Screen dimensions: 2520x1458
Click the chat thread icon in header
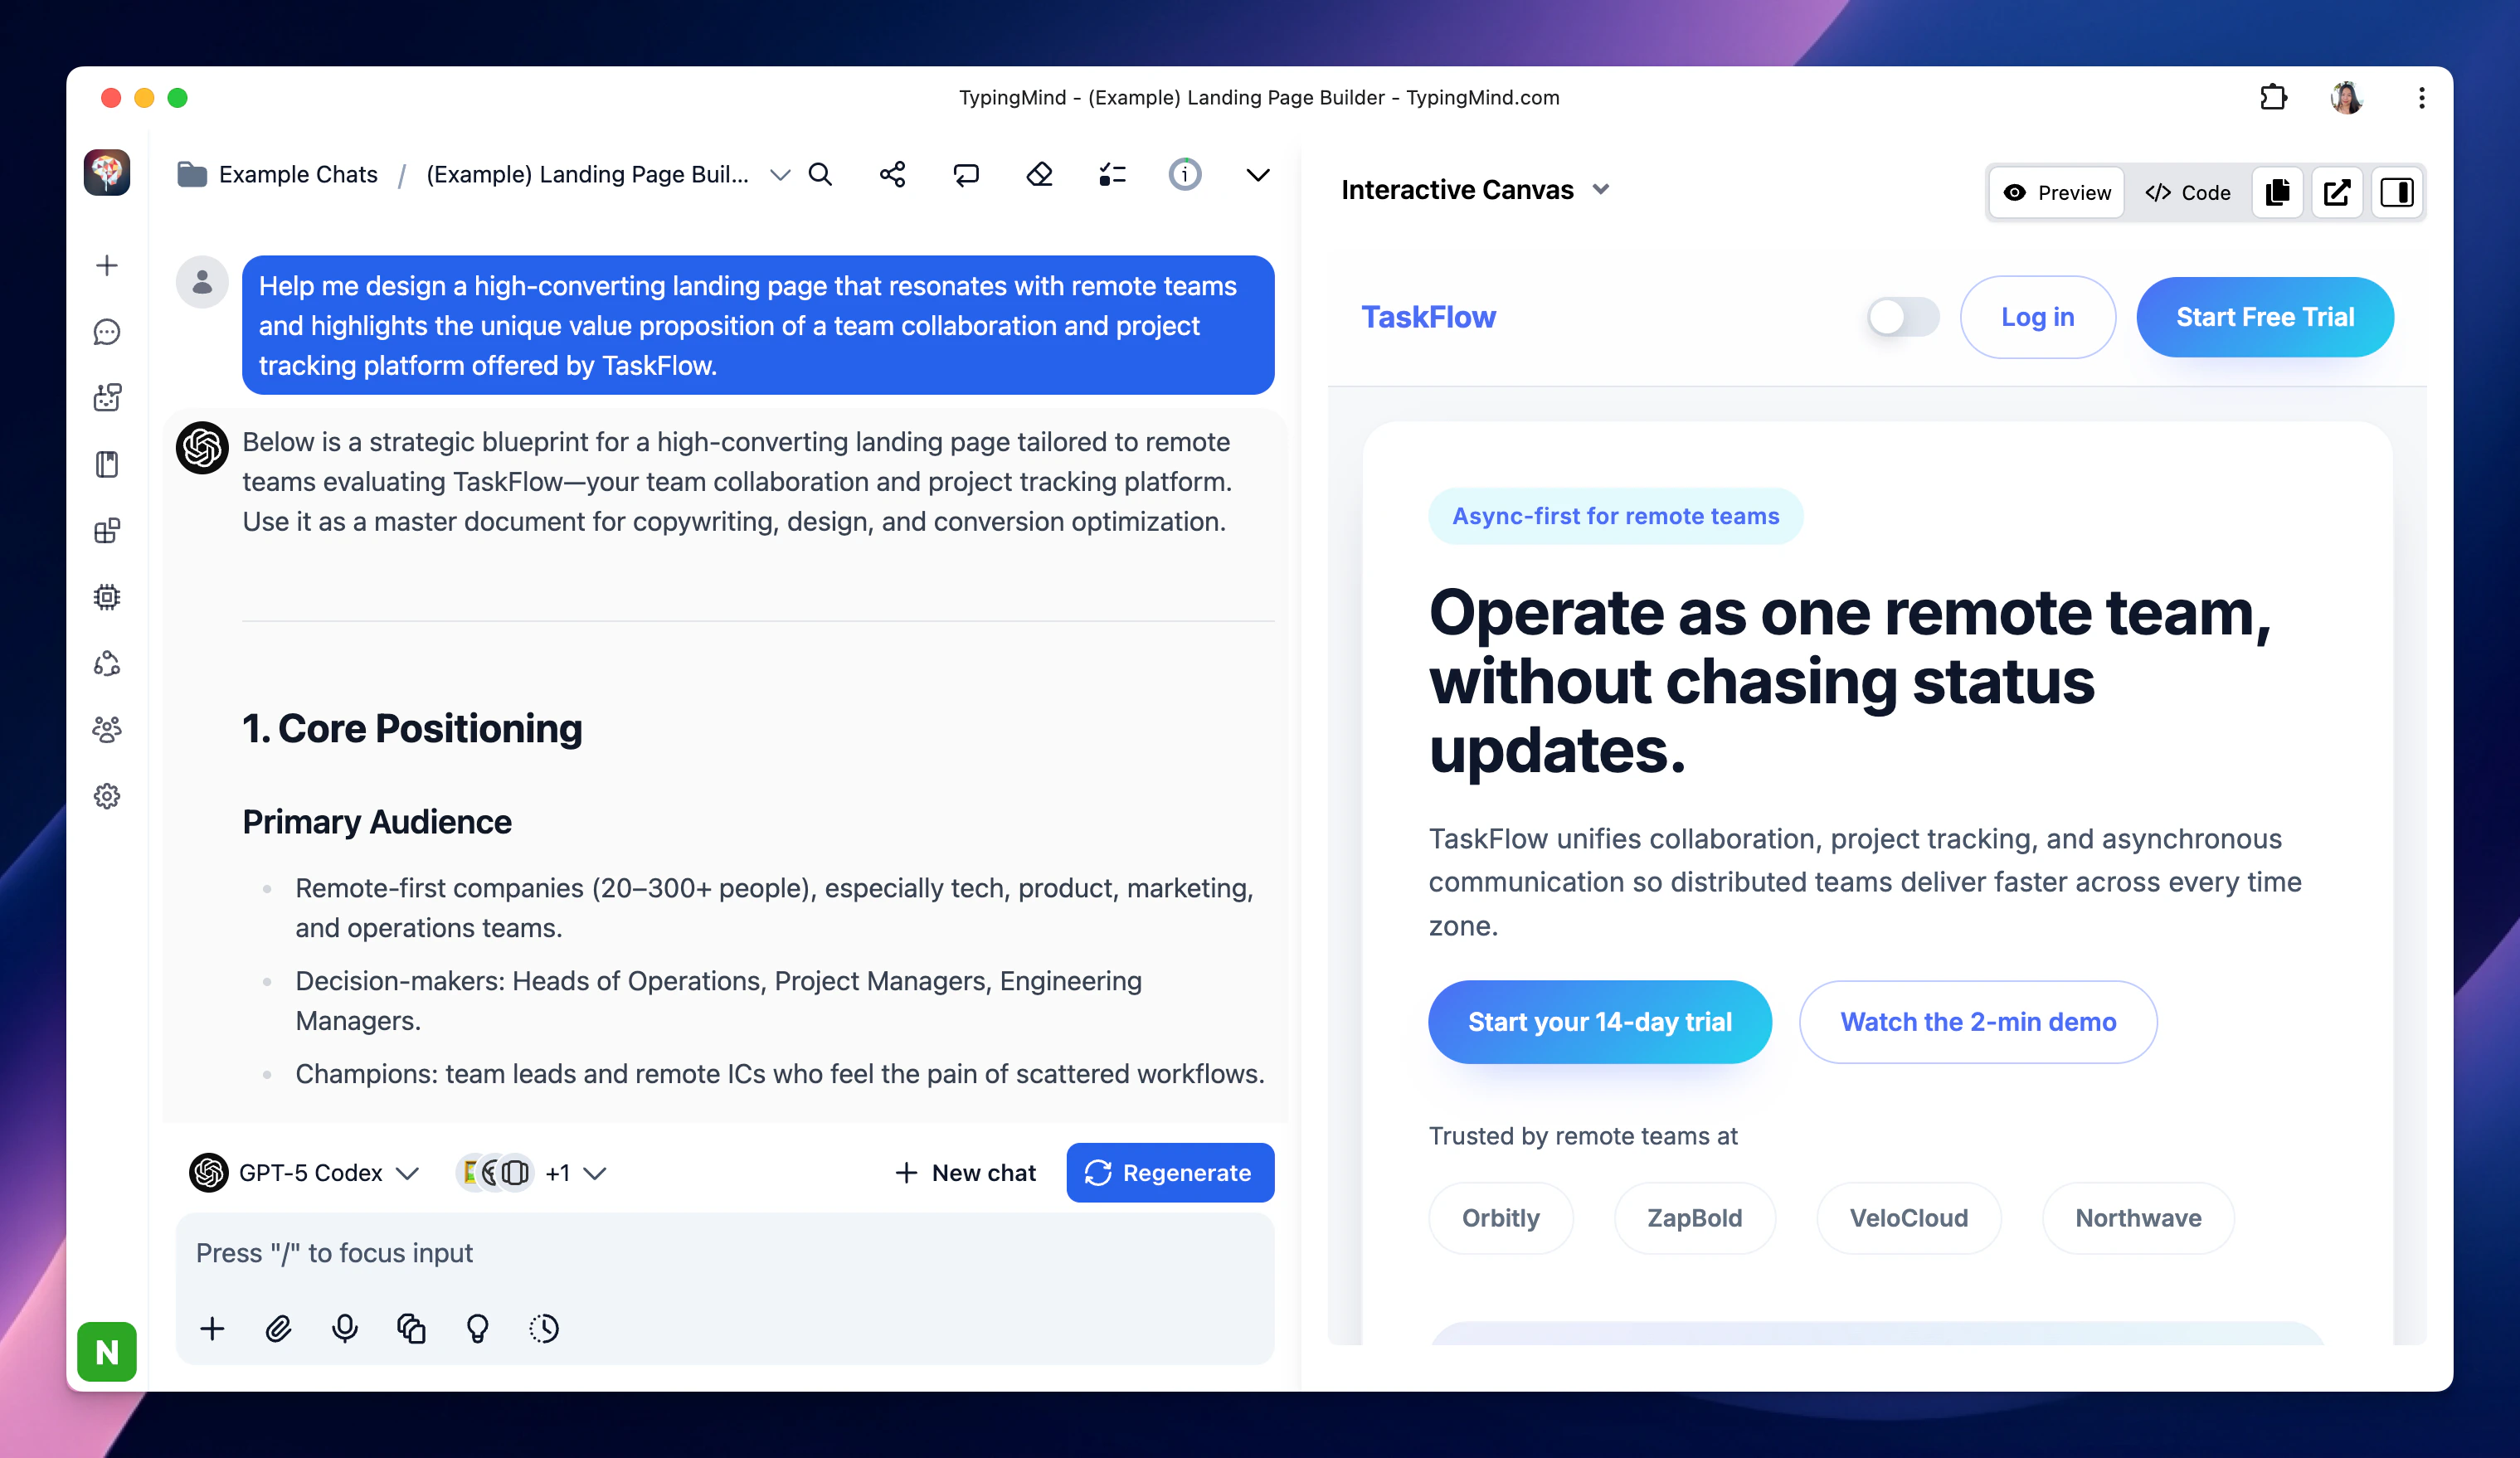pyautogui.click(x=966, y=175)
